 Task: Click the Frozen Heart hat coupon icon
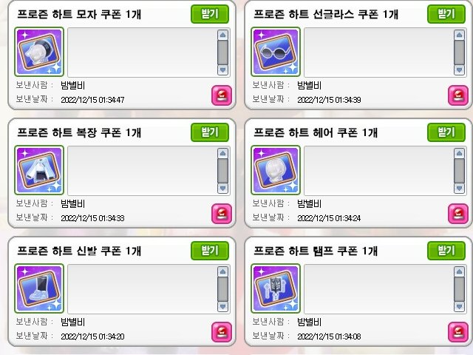click(39, 52)
